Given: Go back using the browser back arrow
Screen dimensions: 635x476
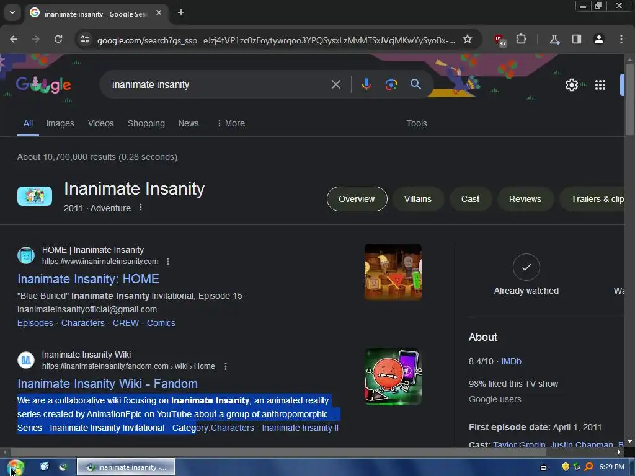Looking at the screenshot, I should [x=14, y=39].
